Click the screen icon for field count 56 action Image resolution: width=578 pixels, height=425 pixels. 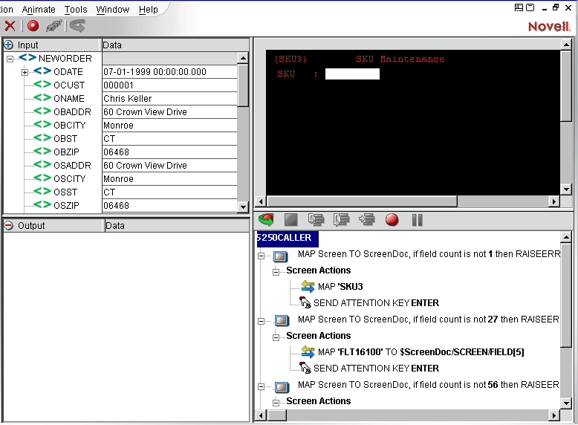click(x=282, y=386)
